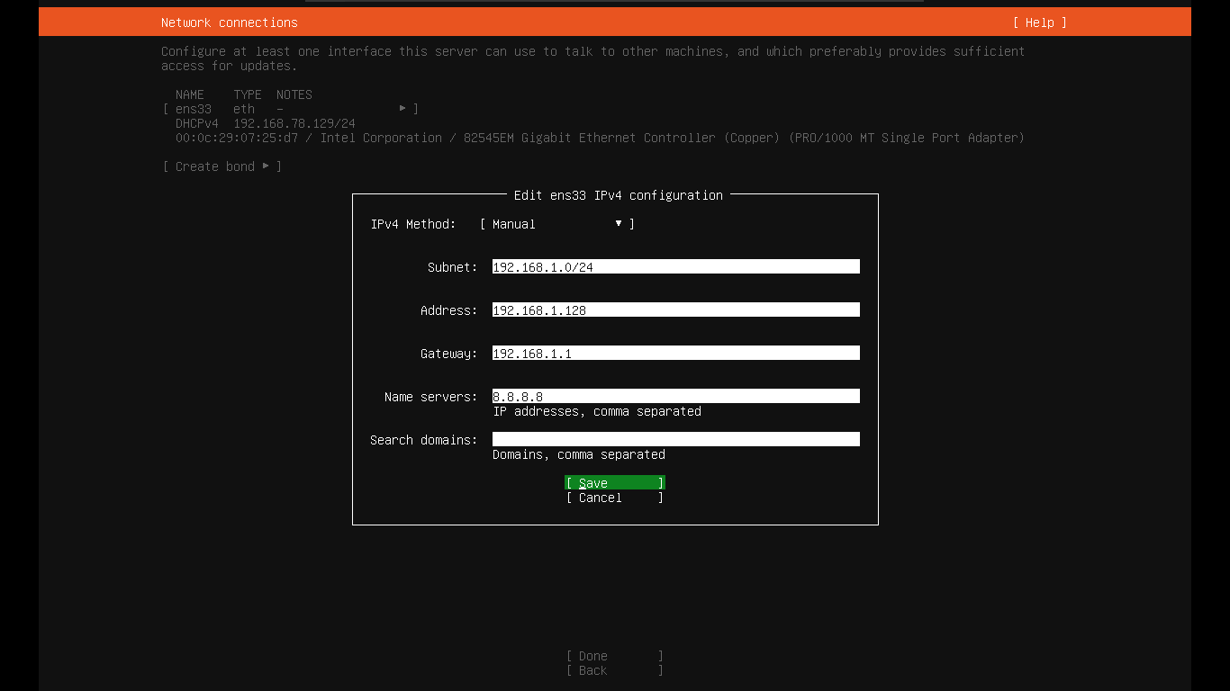
Task: Click the empty Search domains field
Action: click(x=675, y=439)
